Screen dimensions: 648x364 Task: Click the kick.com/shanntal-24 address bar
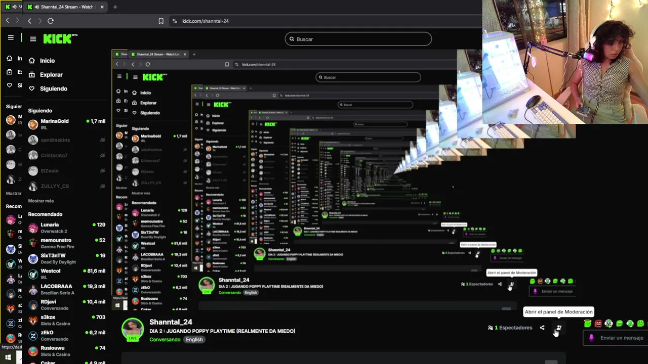[x=205, y=21]
